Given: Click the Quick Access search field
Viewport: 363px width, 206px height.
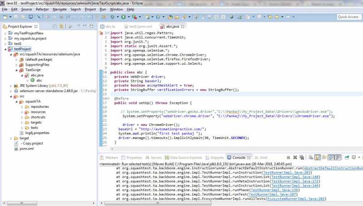Looking at the screenshot, I should (349, 17).
